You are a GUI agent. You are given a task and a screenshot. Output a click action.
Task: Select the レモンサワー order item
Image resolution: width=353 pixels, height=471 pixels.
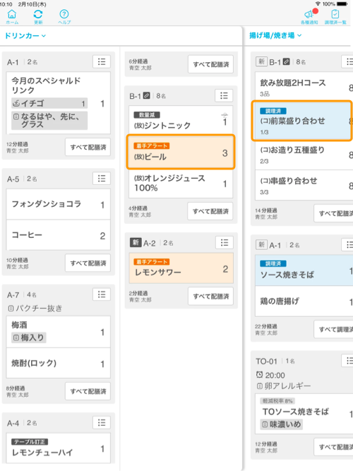pos(181,268)
